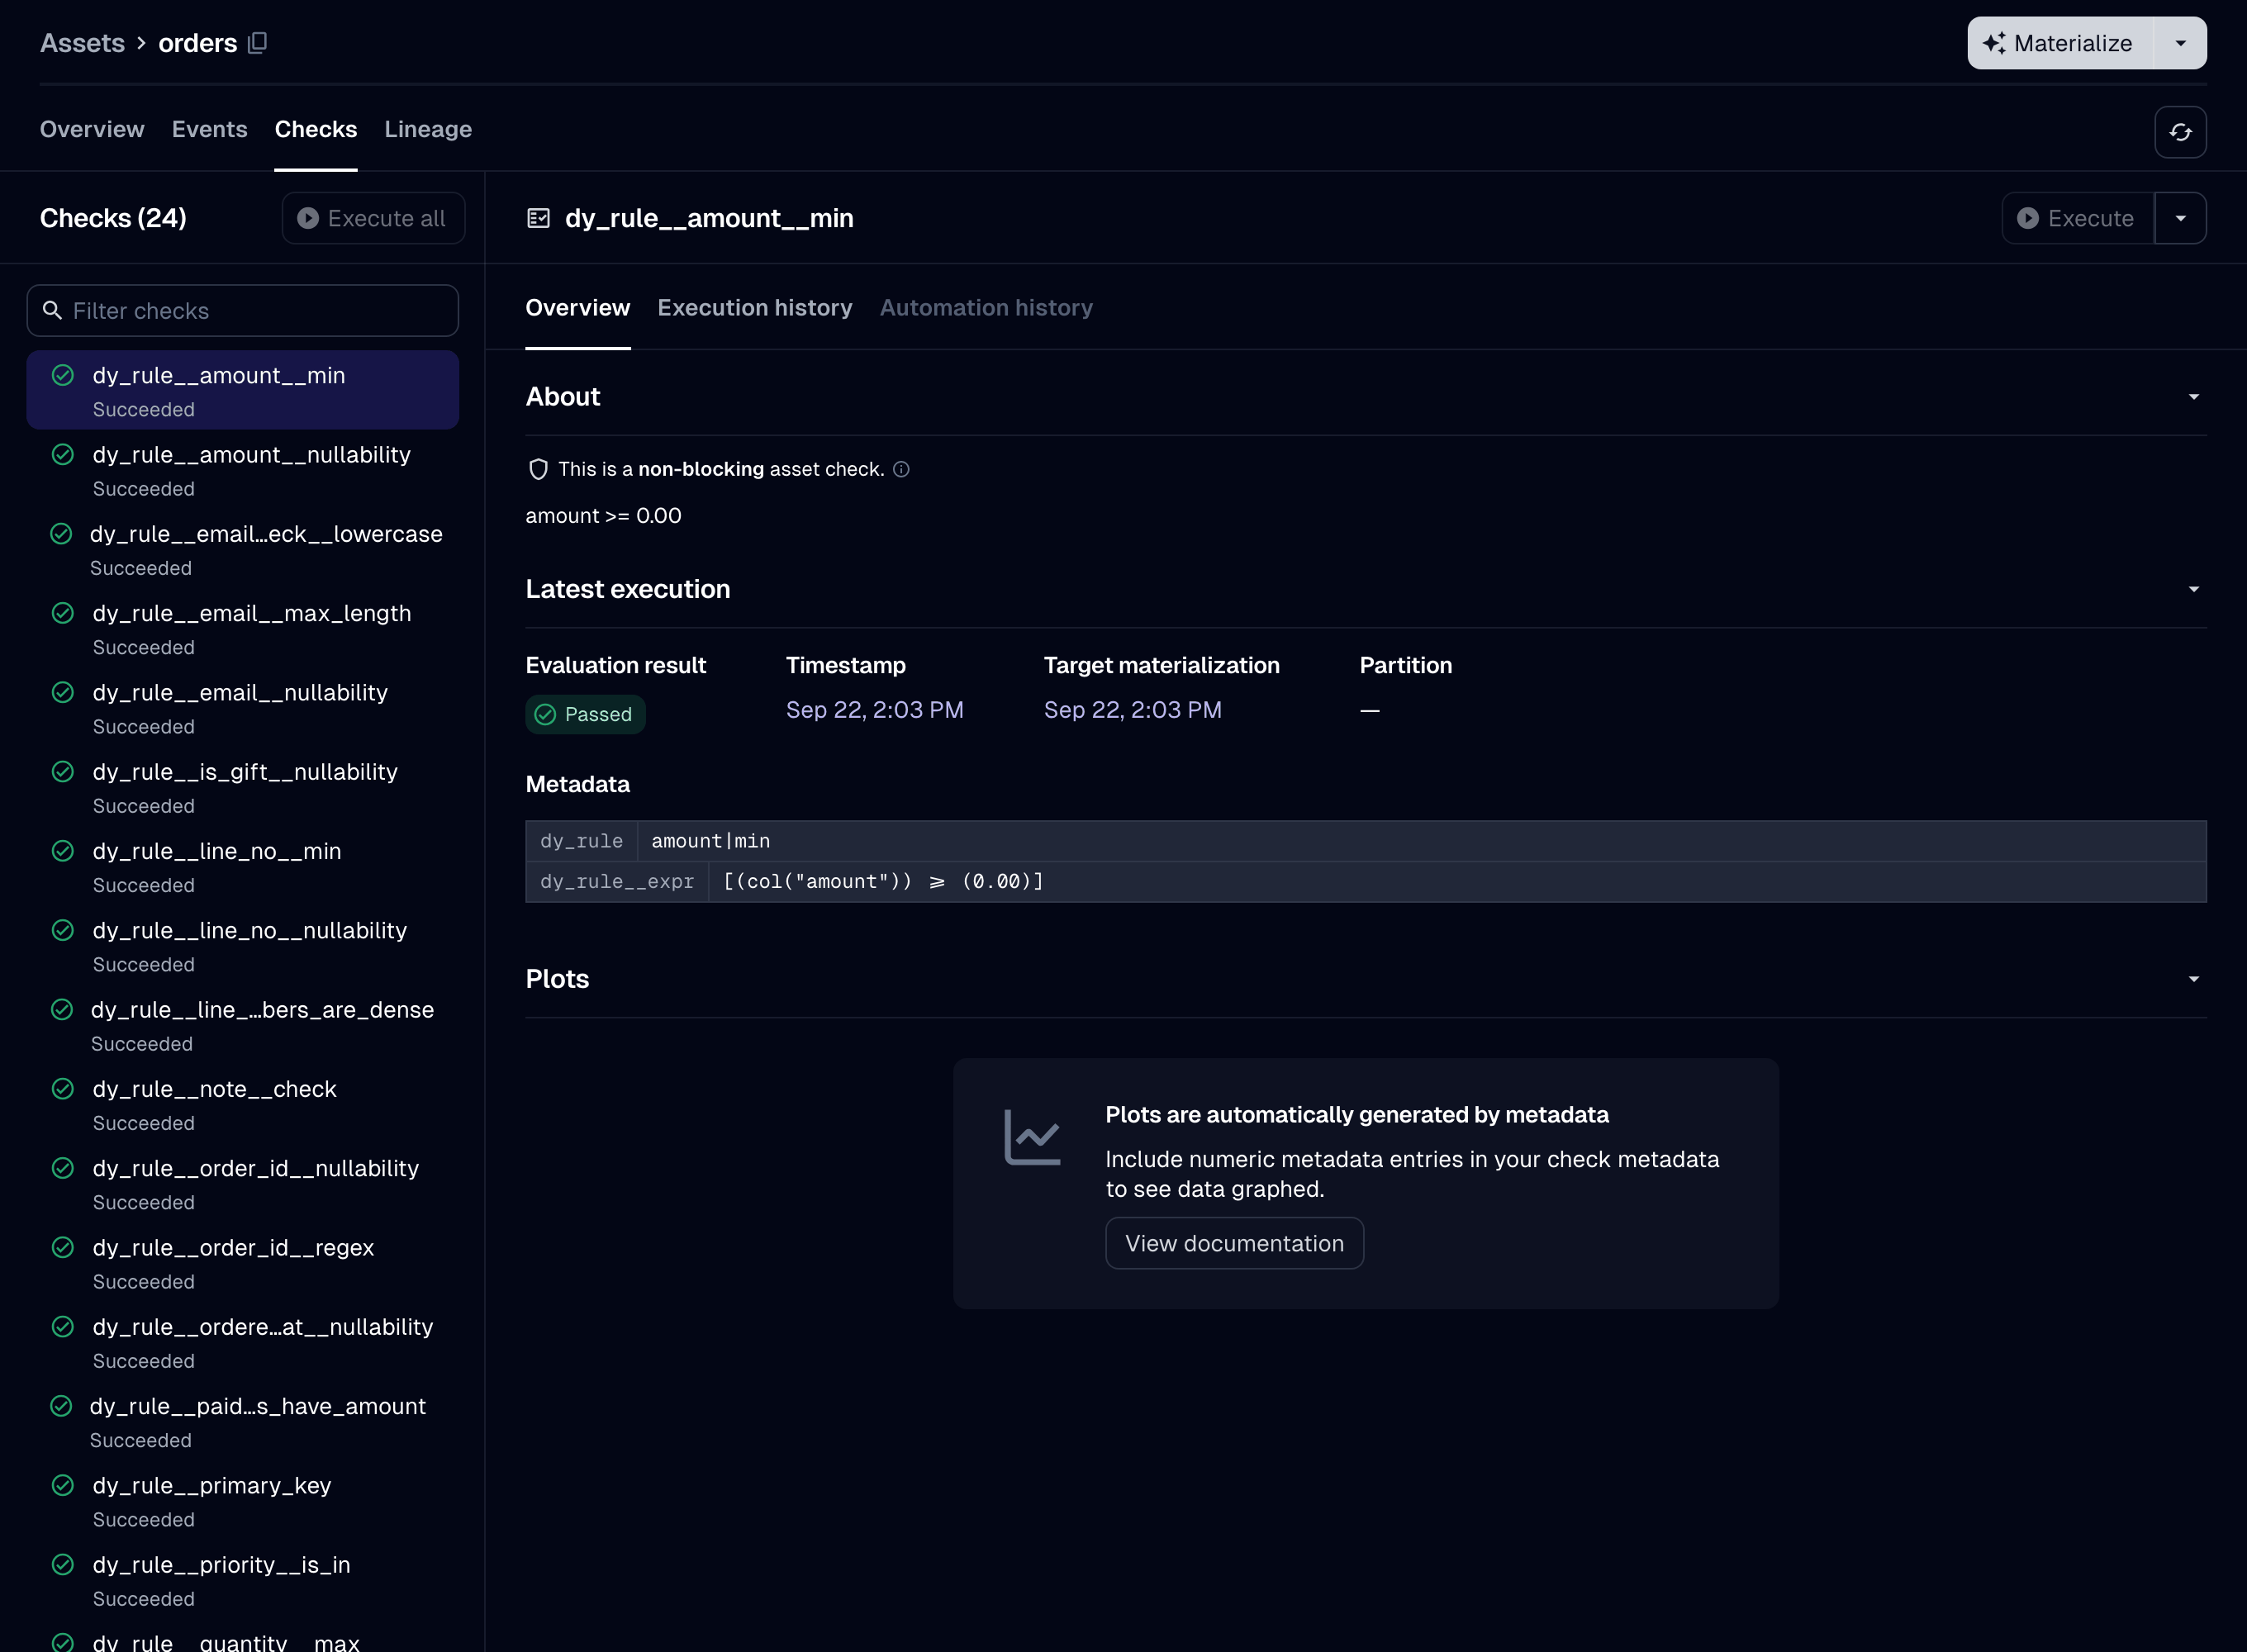Open the Lineage tab
This screenshot has width=2247, height=1652.
(428, 129)
